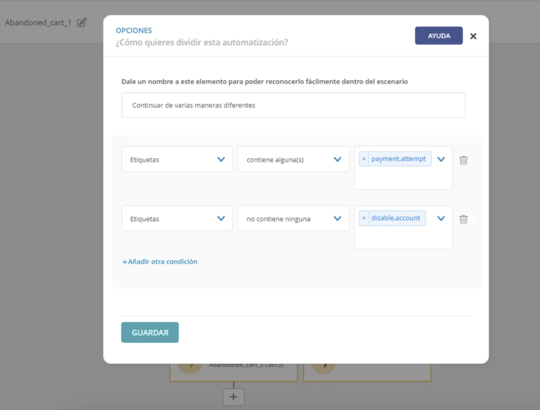The width and height of the screenshot is (540, 410).
Task: Click the element name input field
Action: point(293,105)
